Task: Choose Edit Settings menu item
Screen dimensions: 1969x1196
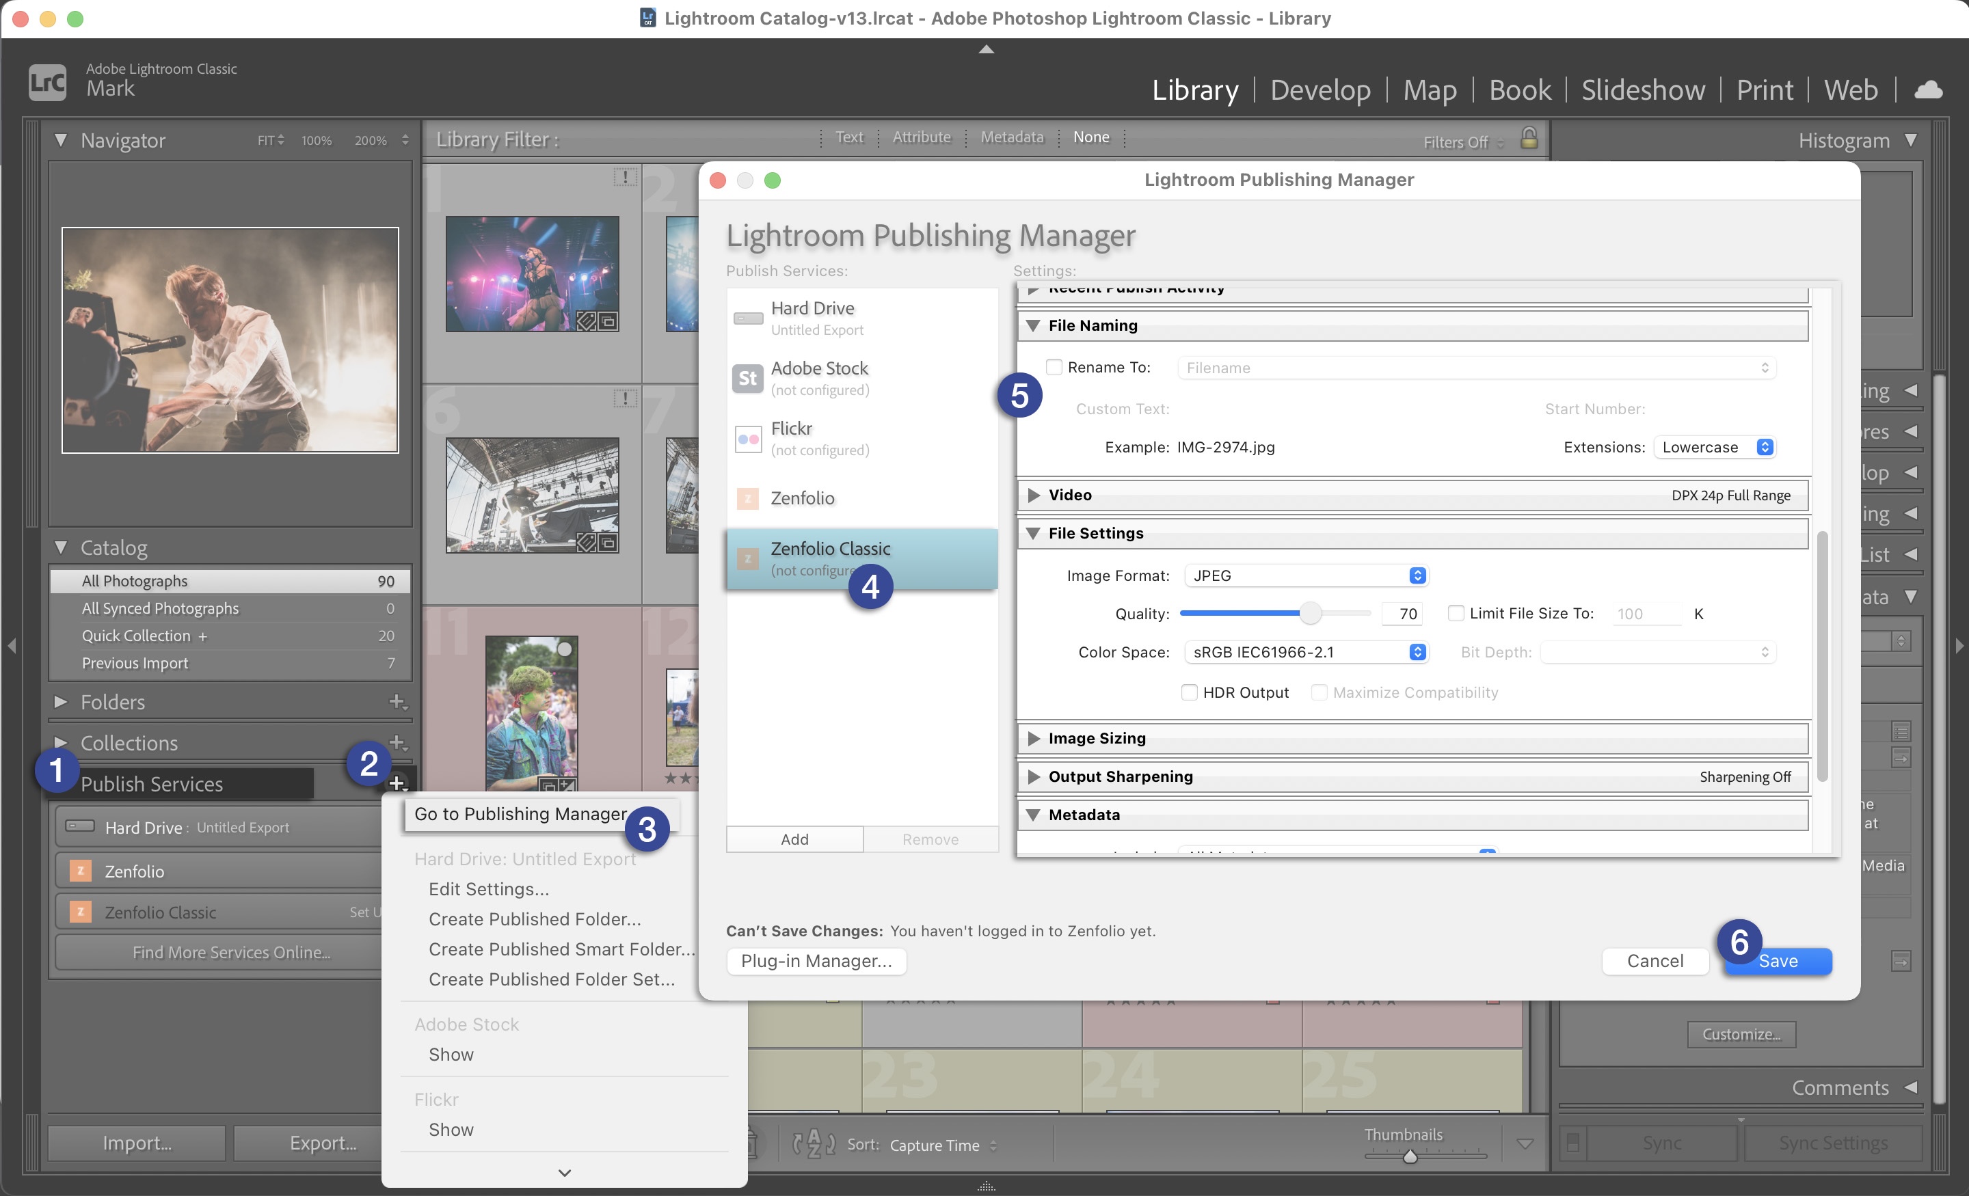Action: click(488, 888)
